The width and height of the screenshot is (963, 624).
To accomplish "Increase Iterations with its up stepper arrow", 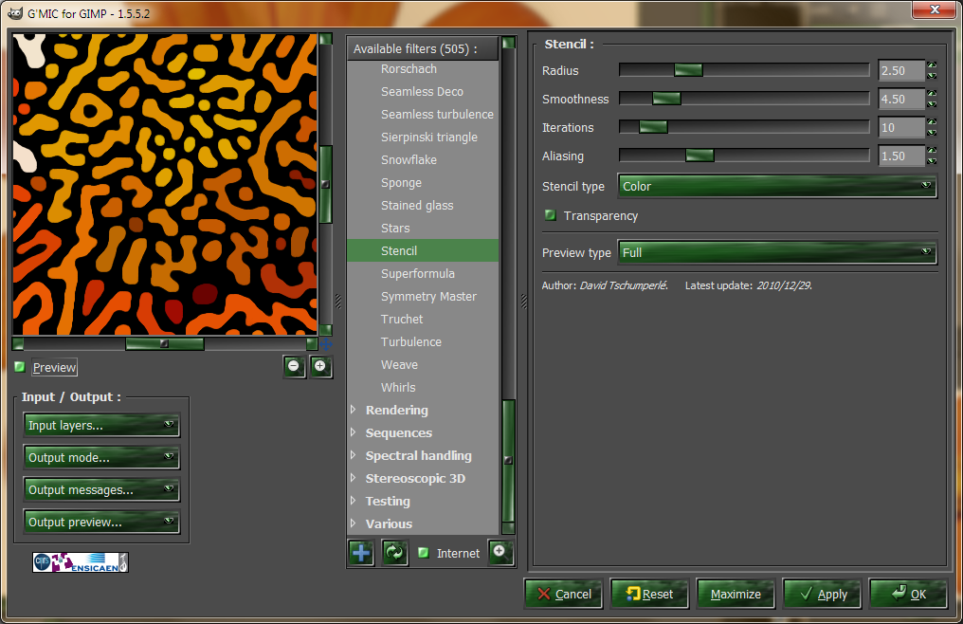I will 933,121.
